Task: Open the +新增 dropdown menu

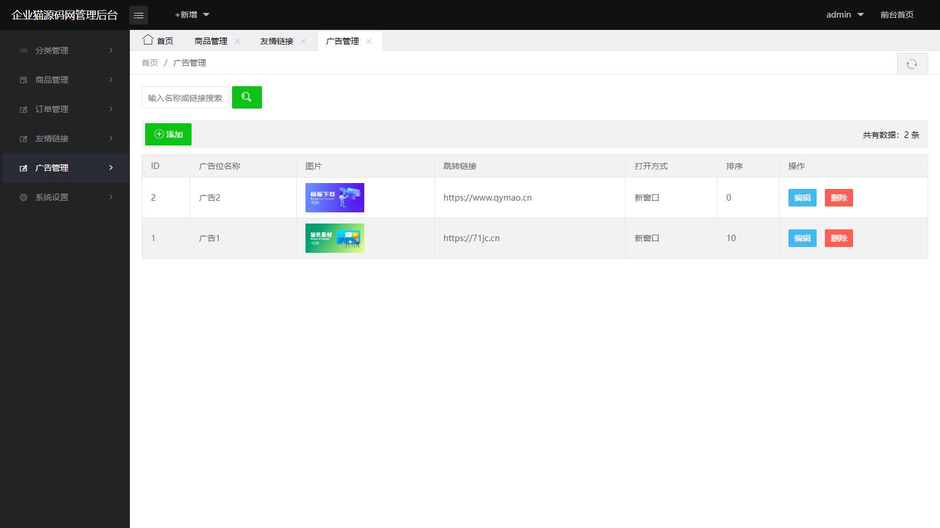Action: 189,15
